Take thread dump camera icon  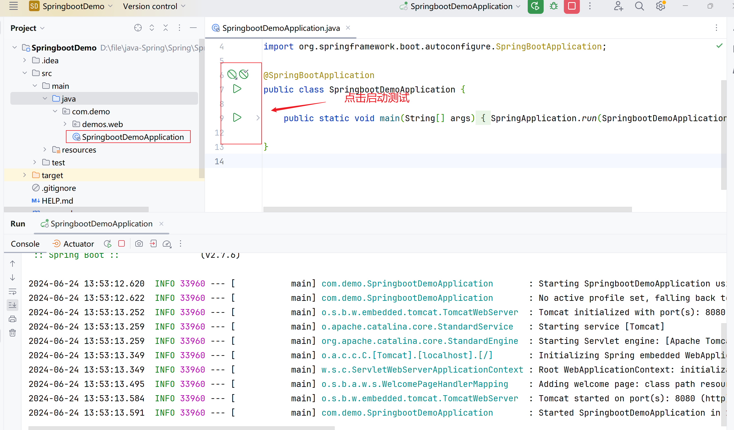point(139,244)
